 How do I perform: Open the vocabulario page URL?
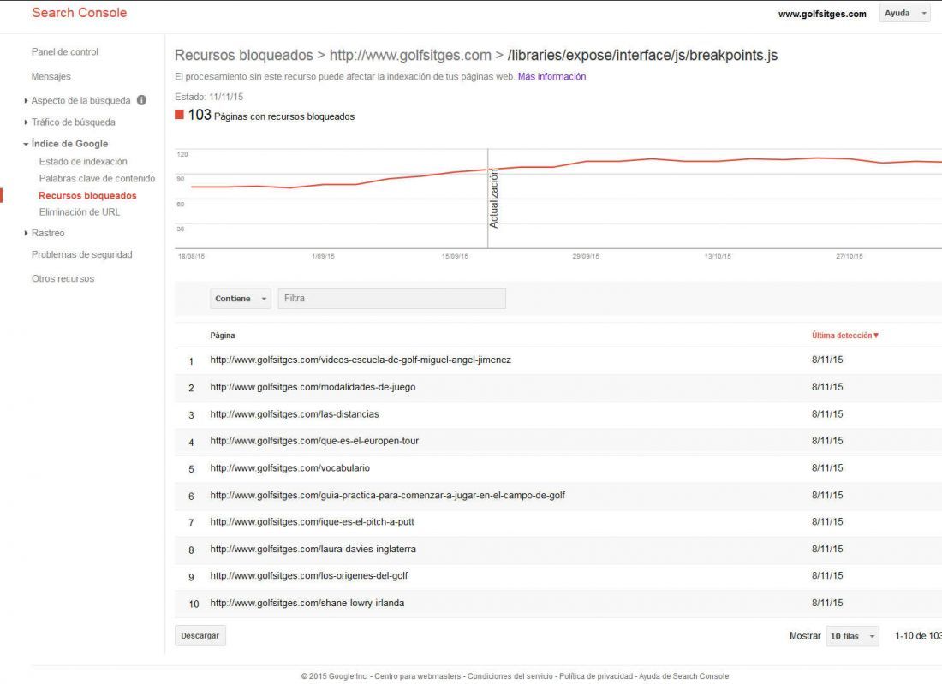point(290,467)
